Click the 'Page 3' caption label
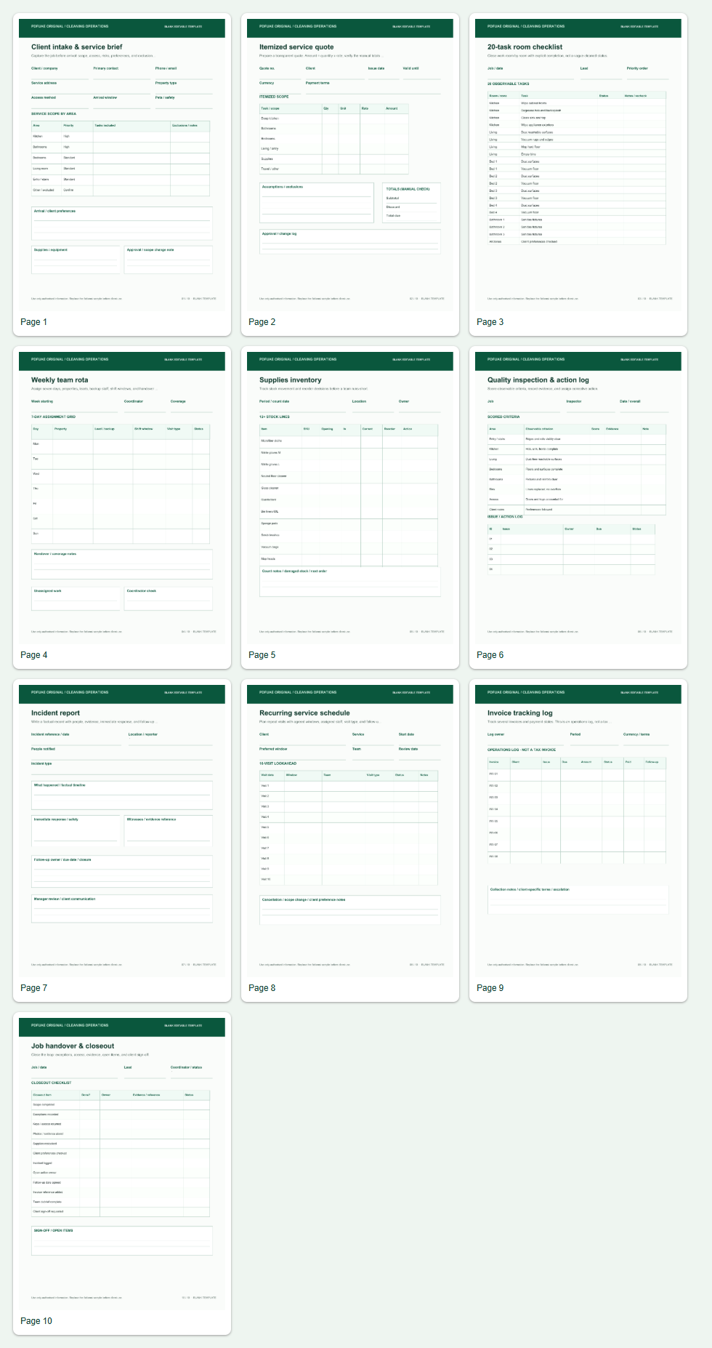Viewport: 712px width, 1348px height. click(x=490, y=322)
